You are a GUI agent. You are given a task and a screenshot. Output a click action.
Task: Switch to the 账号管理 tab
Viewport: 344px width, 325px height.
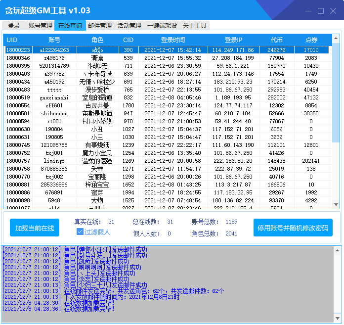pos(40,26)
